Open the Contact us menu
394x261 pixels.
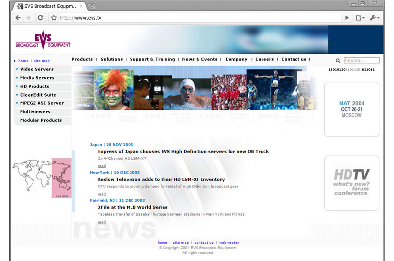pos(294,59)
